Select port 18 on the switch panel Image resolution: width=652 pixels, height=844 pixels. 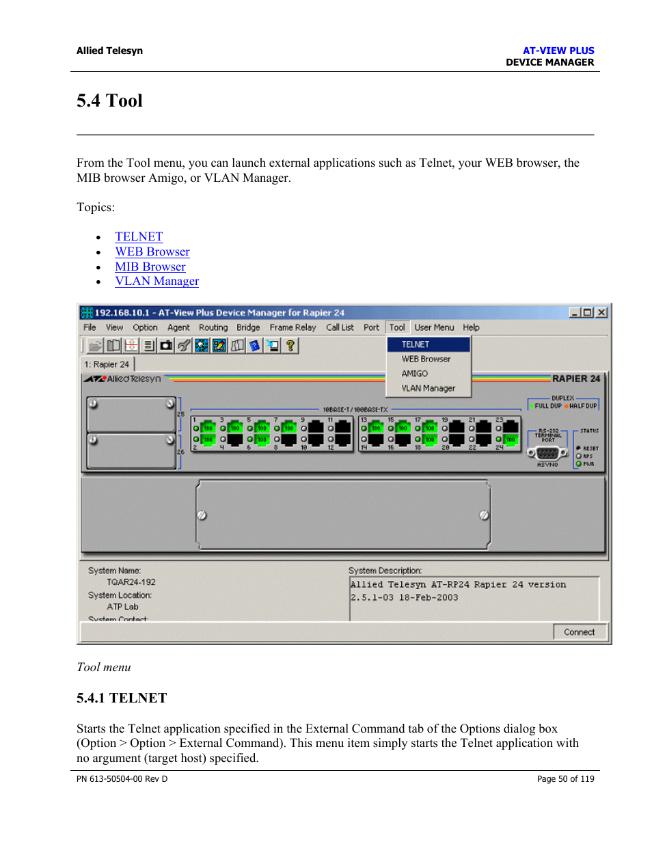click(x=429, y=439)
